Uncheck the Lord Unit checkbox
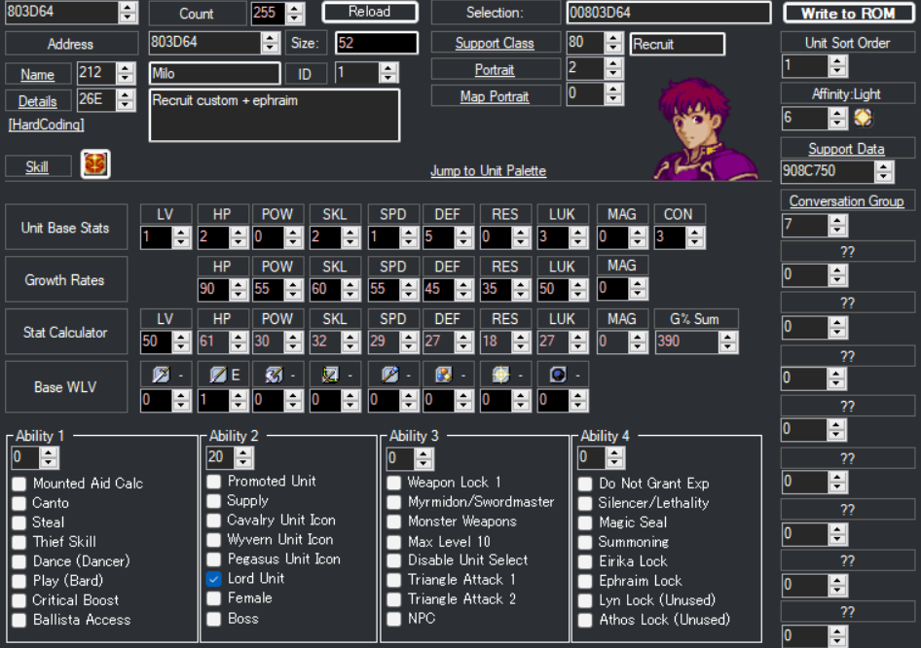This screenshot has width=921, height=648. tap(214, 579)
